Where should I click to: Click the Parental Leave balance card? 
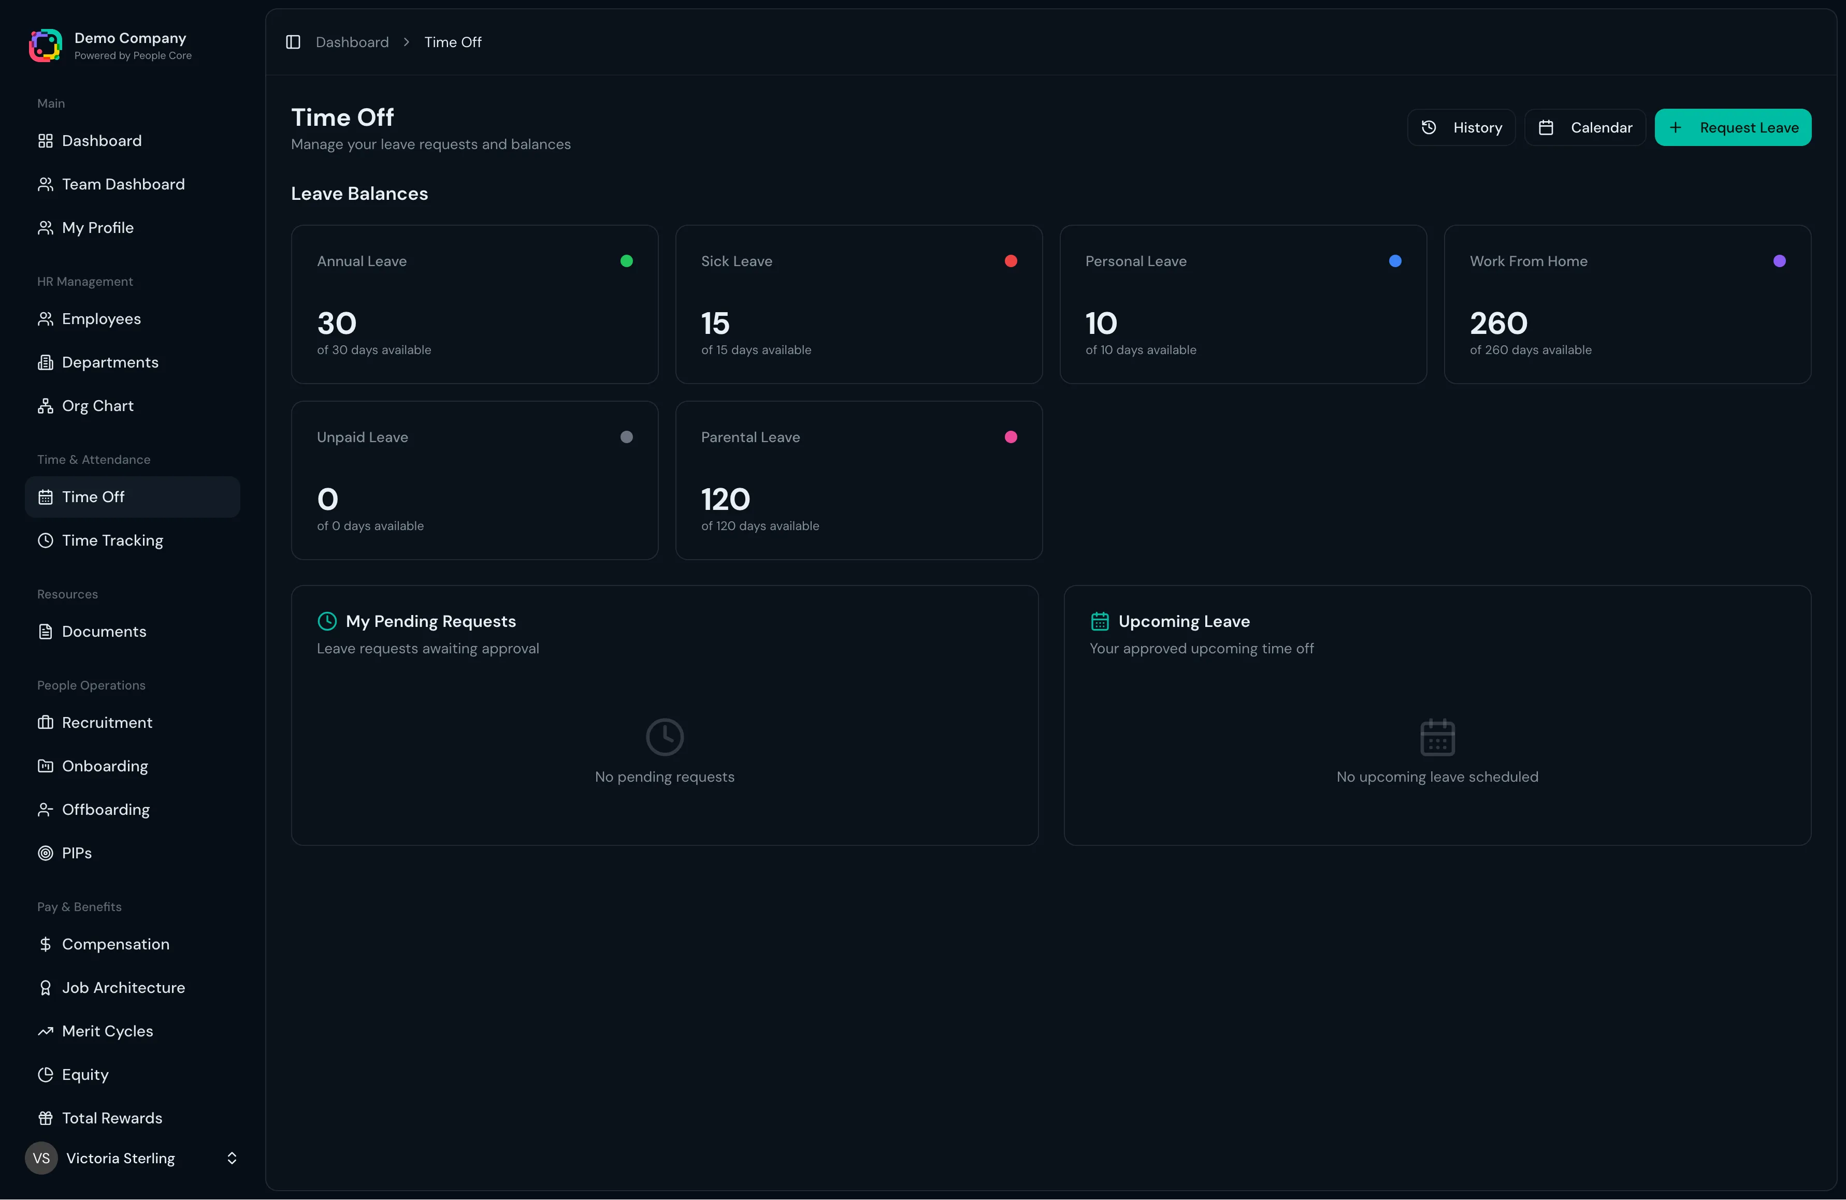[x=859, y=480]
